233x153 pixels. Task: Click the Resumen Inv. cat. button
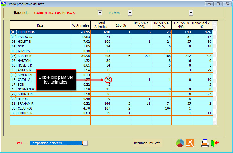pyautogui.click(x=147, y=143)
